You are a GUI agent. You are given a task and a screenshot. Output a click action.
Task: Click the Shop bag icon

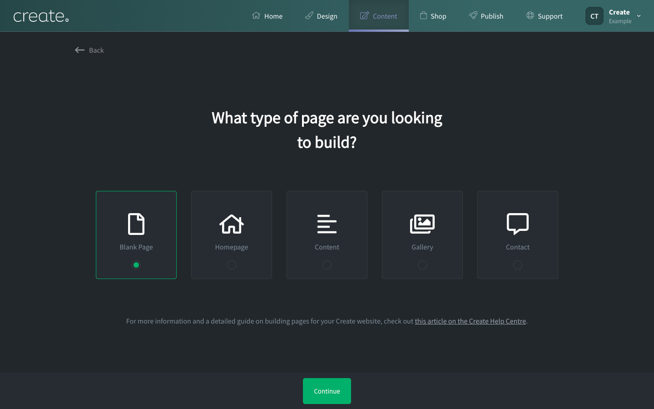click(x=423, y=15)
